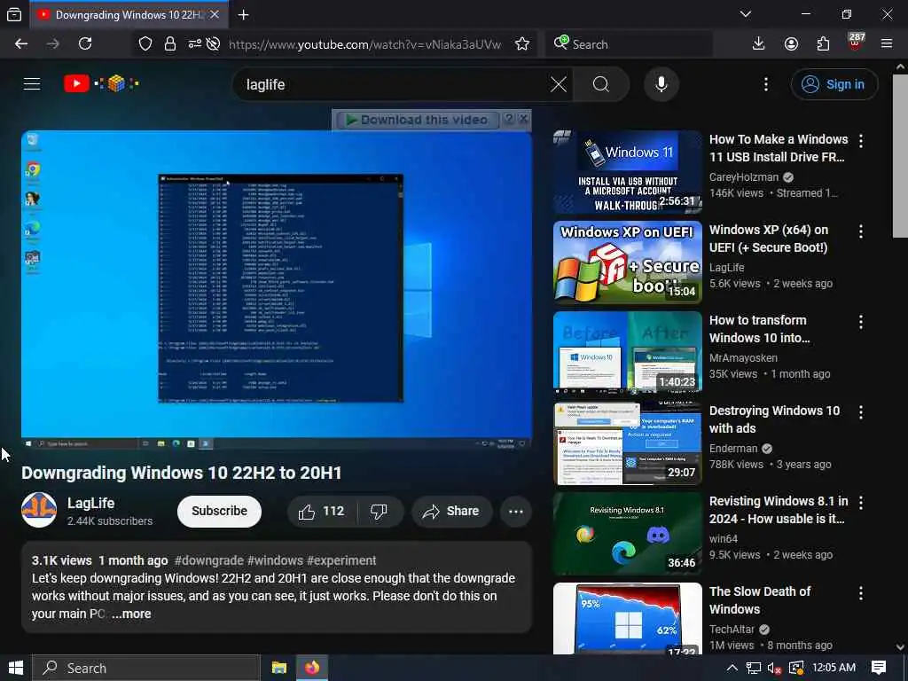Click the #windows hashtag
The width and height of the screenshot is (908, 681).
pos(275,560)
